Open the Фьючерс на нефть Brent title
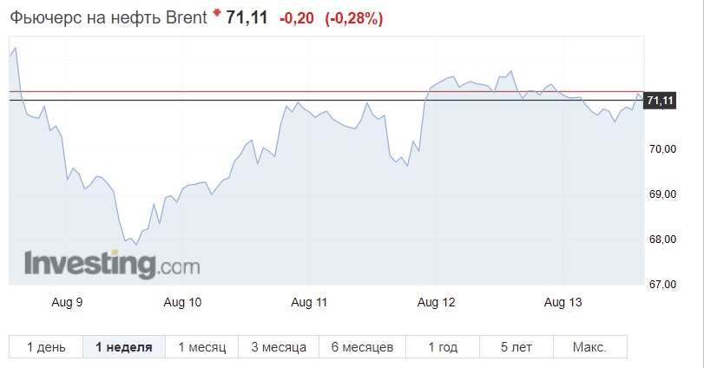Screen dimensions: 704x368 coord(109,18)
